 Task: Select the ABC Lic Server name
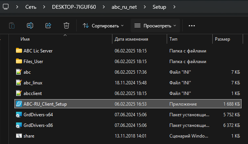38,51
